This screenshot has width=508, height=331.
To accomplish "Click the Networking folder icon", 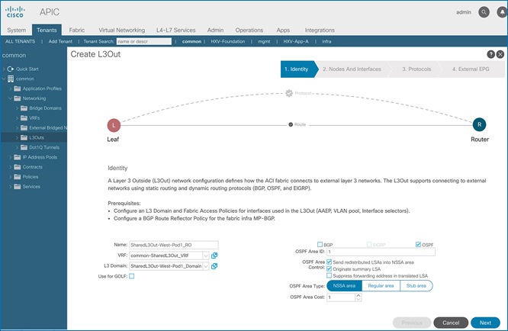I will [18, 98].
